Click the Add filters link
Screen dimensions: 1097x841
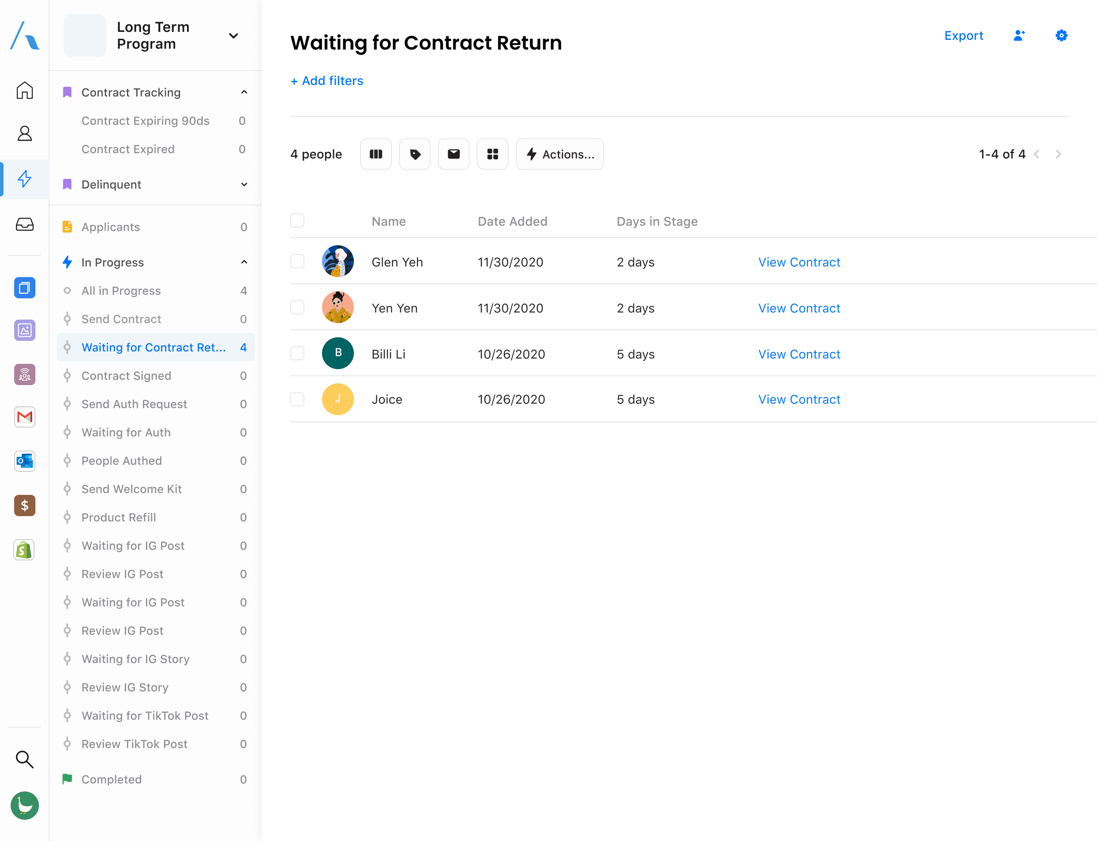click(x=326, y=81)
